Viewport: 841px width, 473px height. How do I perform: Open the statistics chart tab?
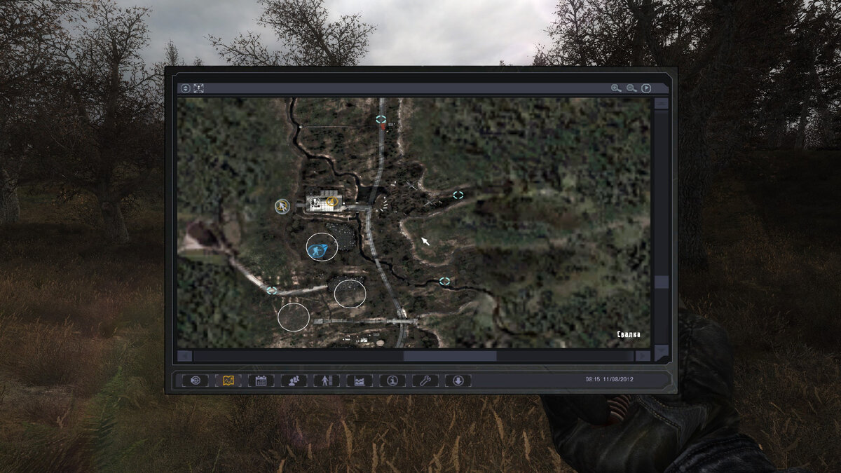[x=360, y=381]
